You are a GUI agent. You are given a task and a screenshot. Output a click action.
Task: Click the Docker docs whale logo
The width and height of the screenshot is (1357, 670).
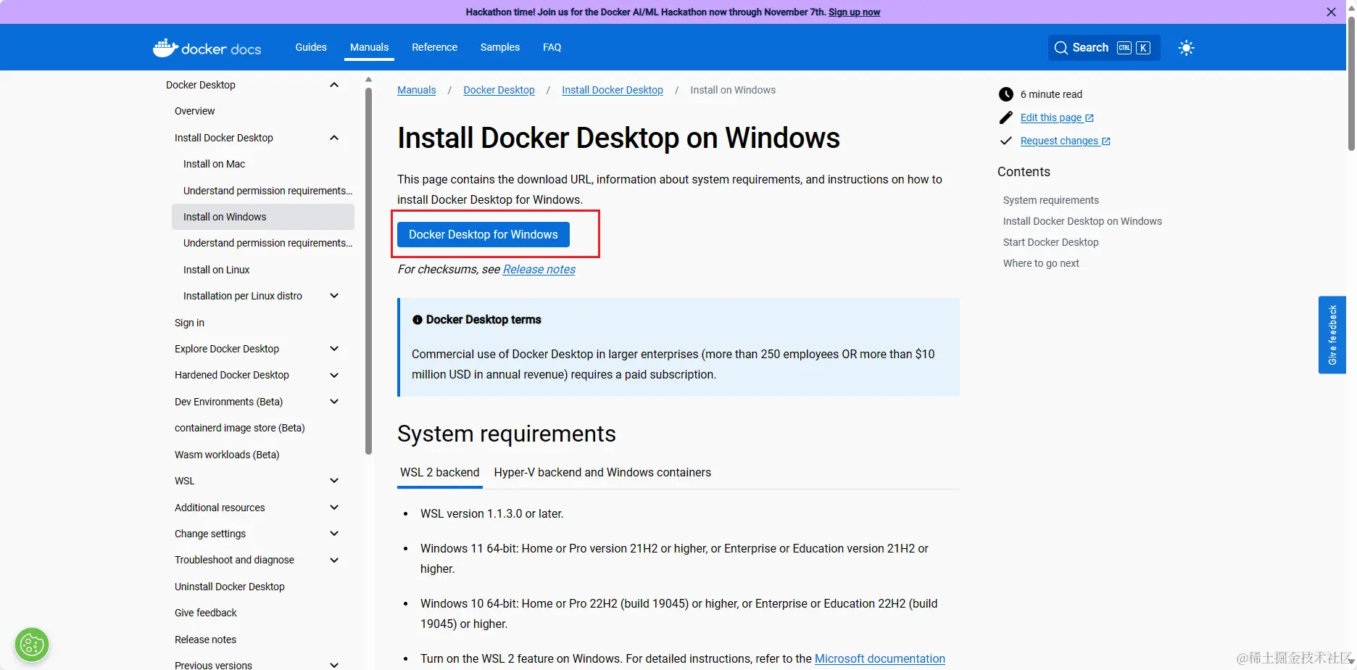pos(165,47)
